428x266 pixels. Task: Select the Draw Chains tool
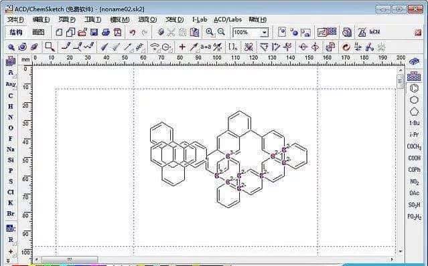[89, 47]
